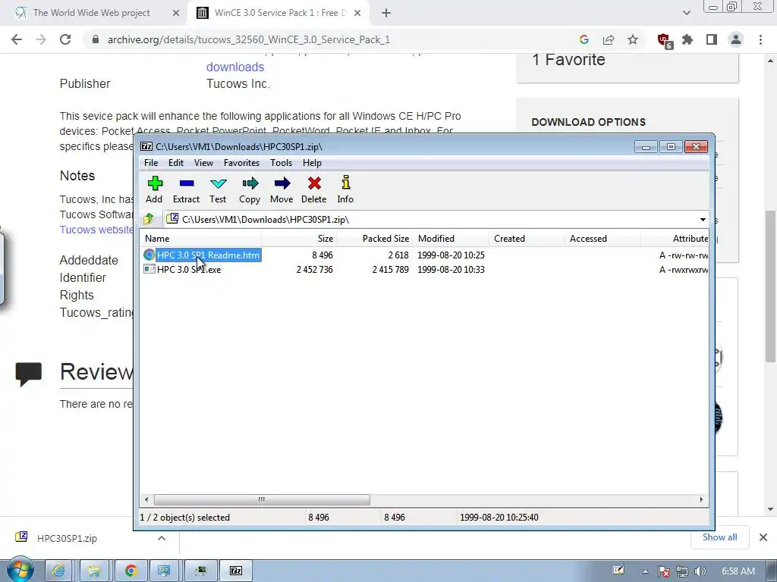777x582 pixels.
Task: Sort files by Size column
Action: pos(299,239)
